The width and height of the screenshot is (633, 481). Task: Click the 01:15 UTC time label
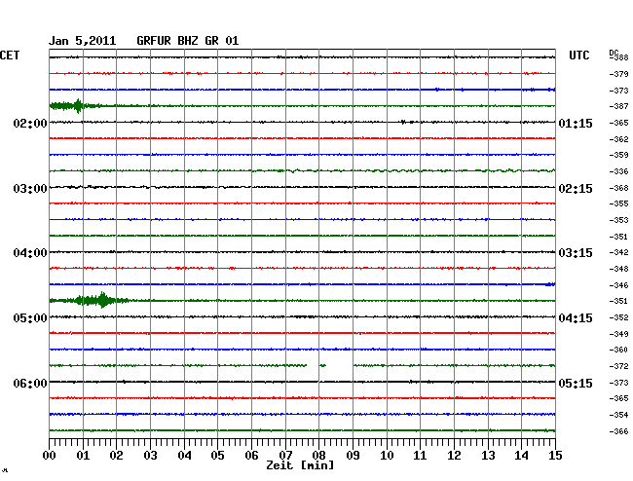click(x=576, y=124)
